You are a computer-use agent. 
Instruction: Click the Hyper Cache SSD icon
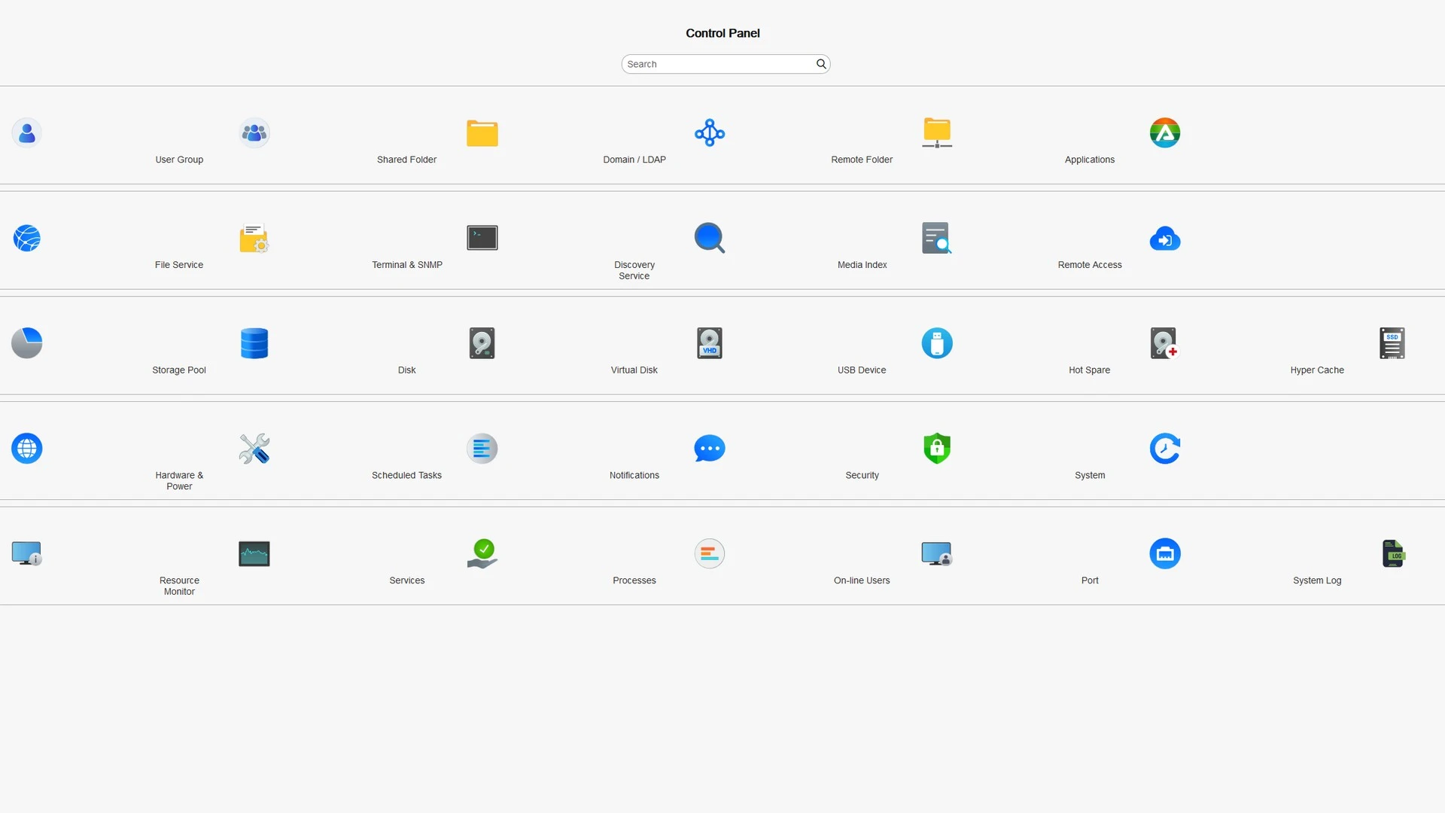1392,343
